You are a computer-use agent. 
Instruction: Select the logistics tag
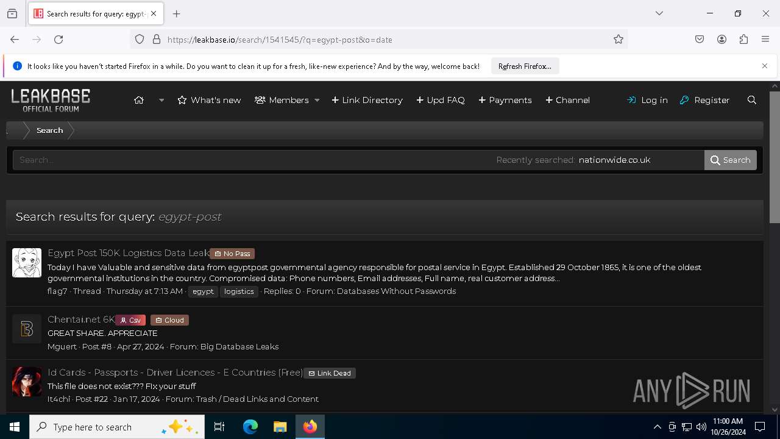239,291
